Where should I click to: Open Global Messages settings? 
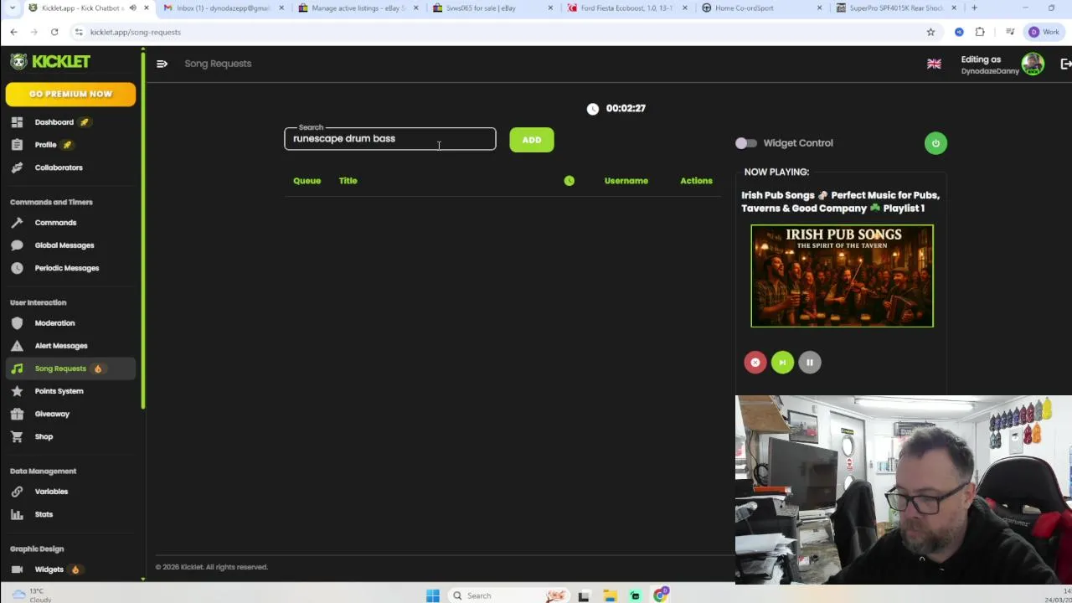64,245
